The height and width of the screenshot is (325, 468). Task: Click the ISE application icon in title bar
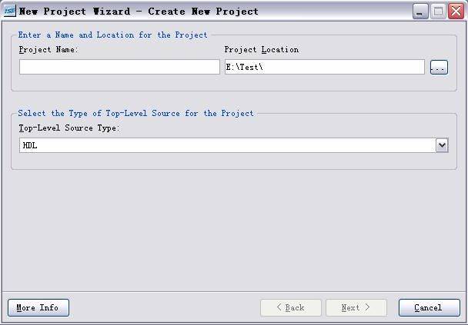tap(9, 11)
